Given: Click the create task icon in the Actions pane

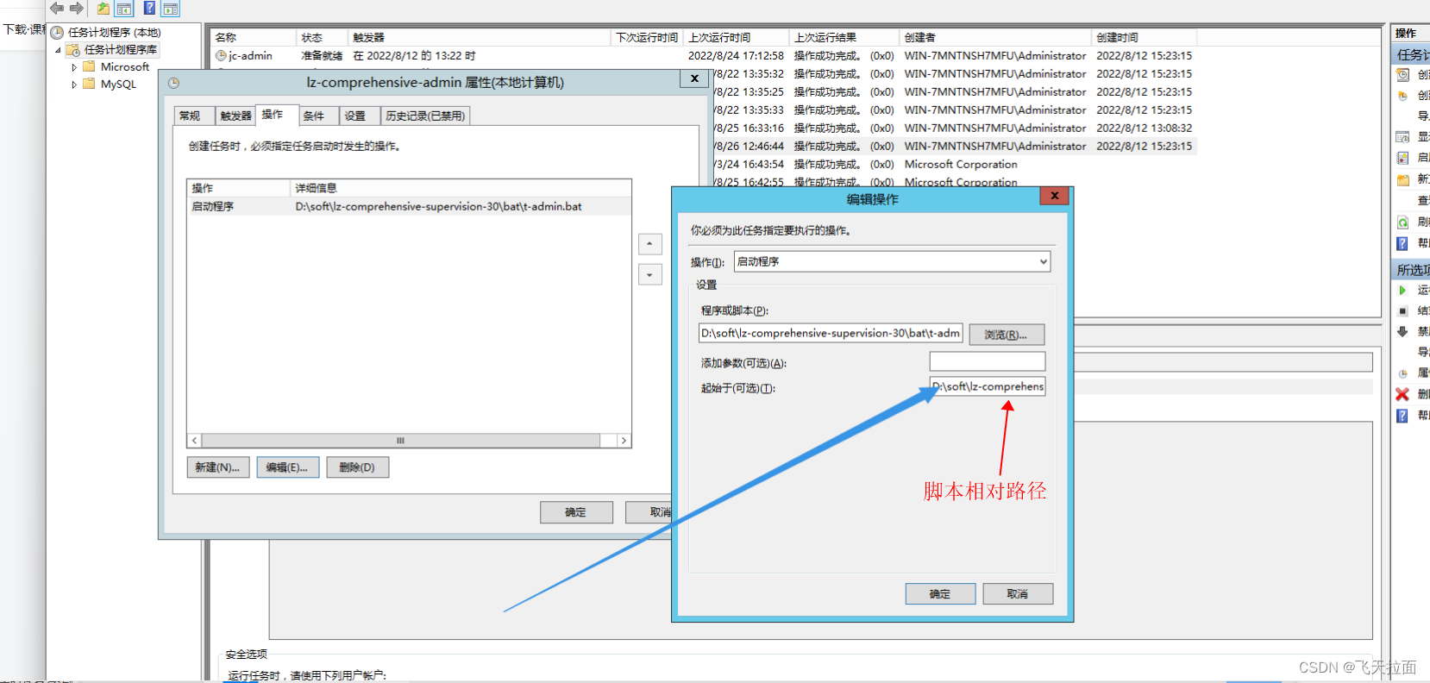Looking at the screenshot, I should [x=1402, y=96].
